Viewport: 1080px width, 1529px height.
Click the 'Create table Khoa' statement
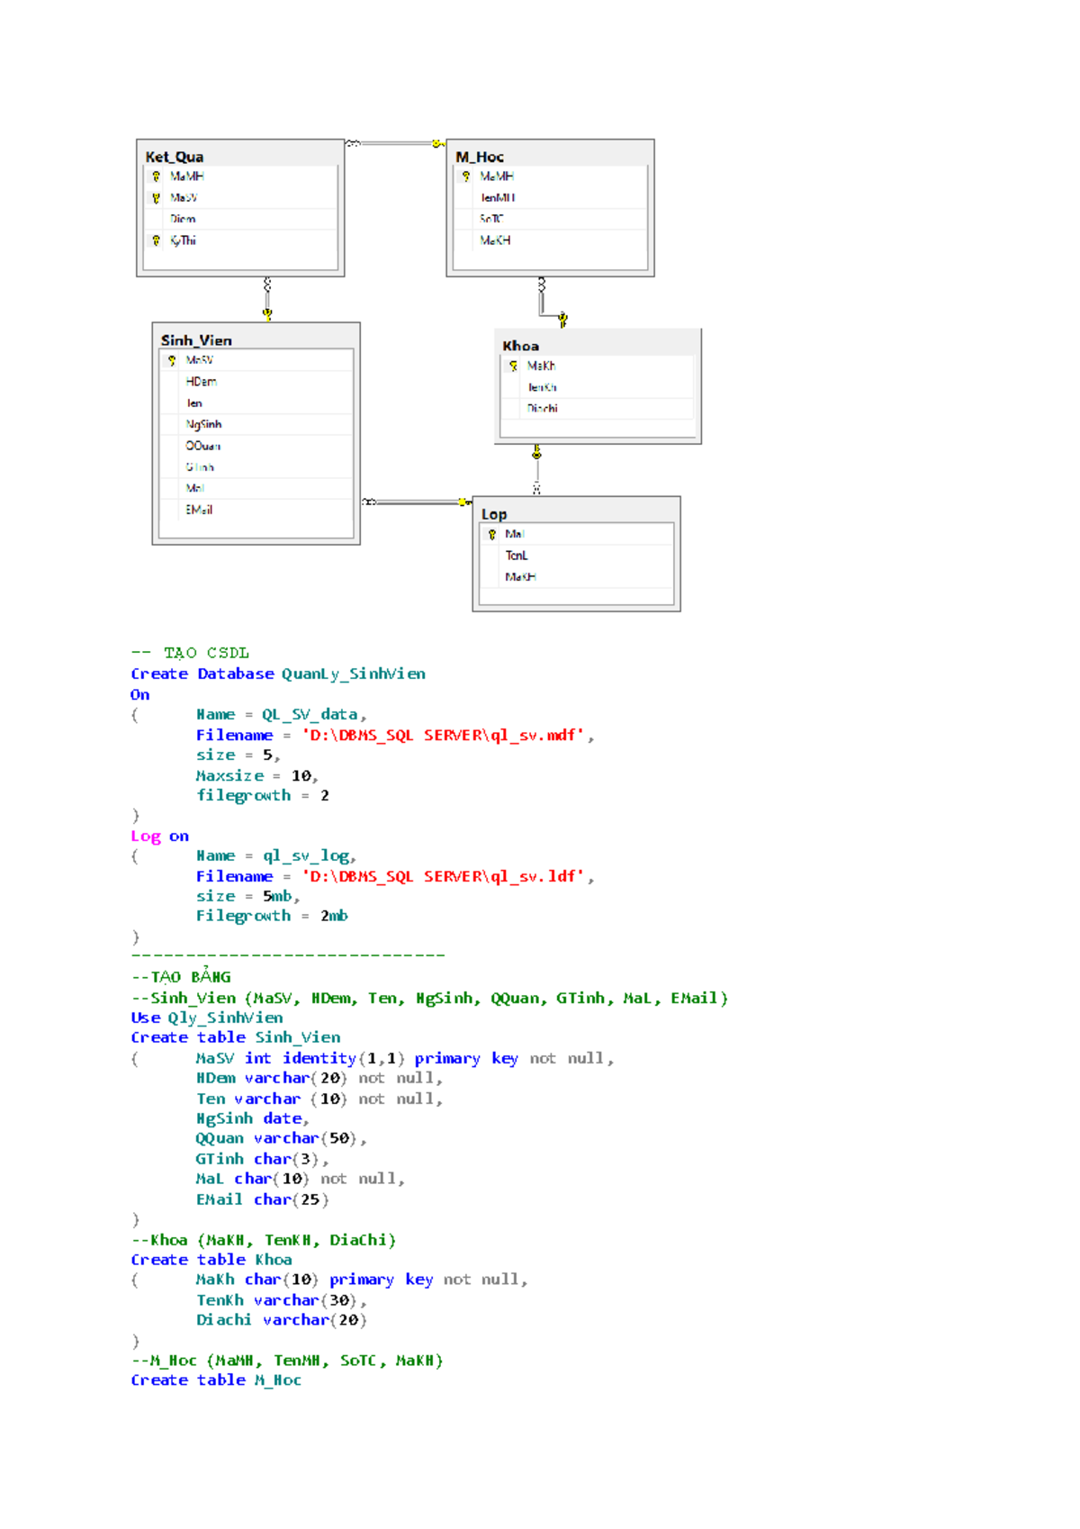point(211,1260)
